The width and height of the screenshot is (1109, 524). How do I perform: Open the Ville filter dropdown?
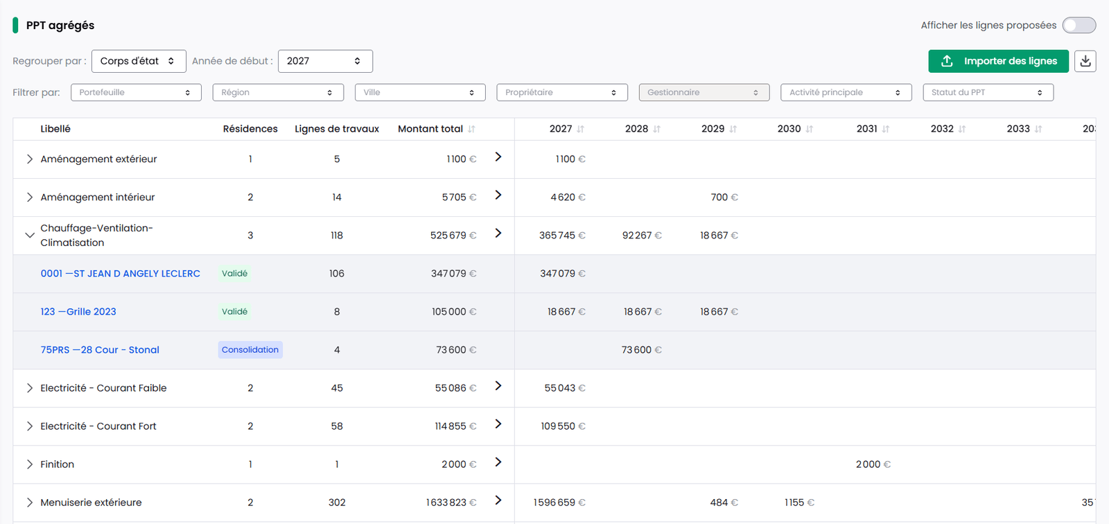tap(420, 92)
